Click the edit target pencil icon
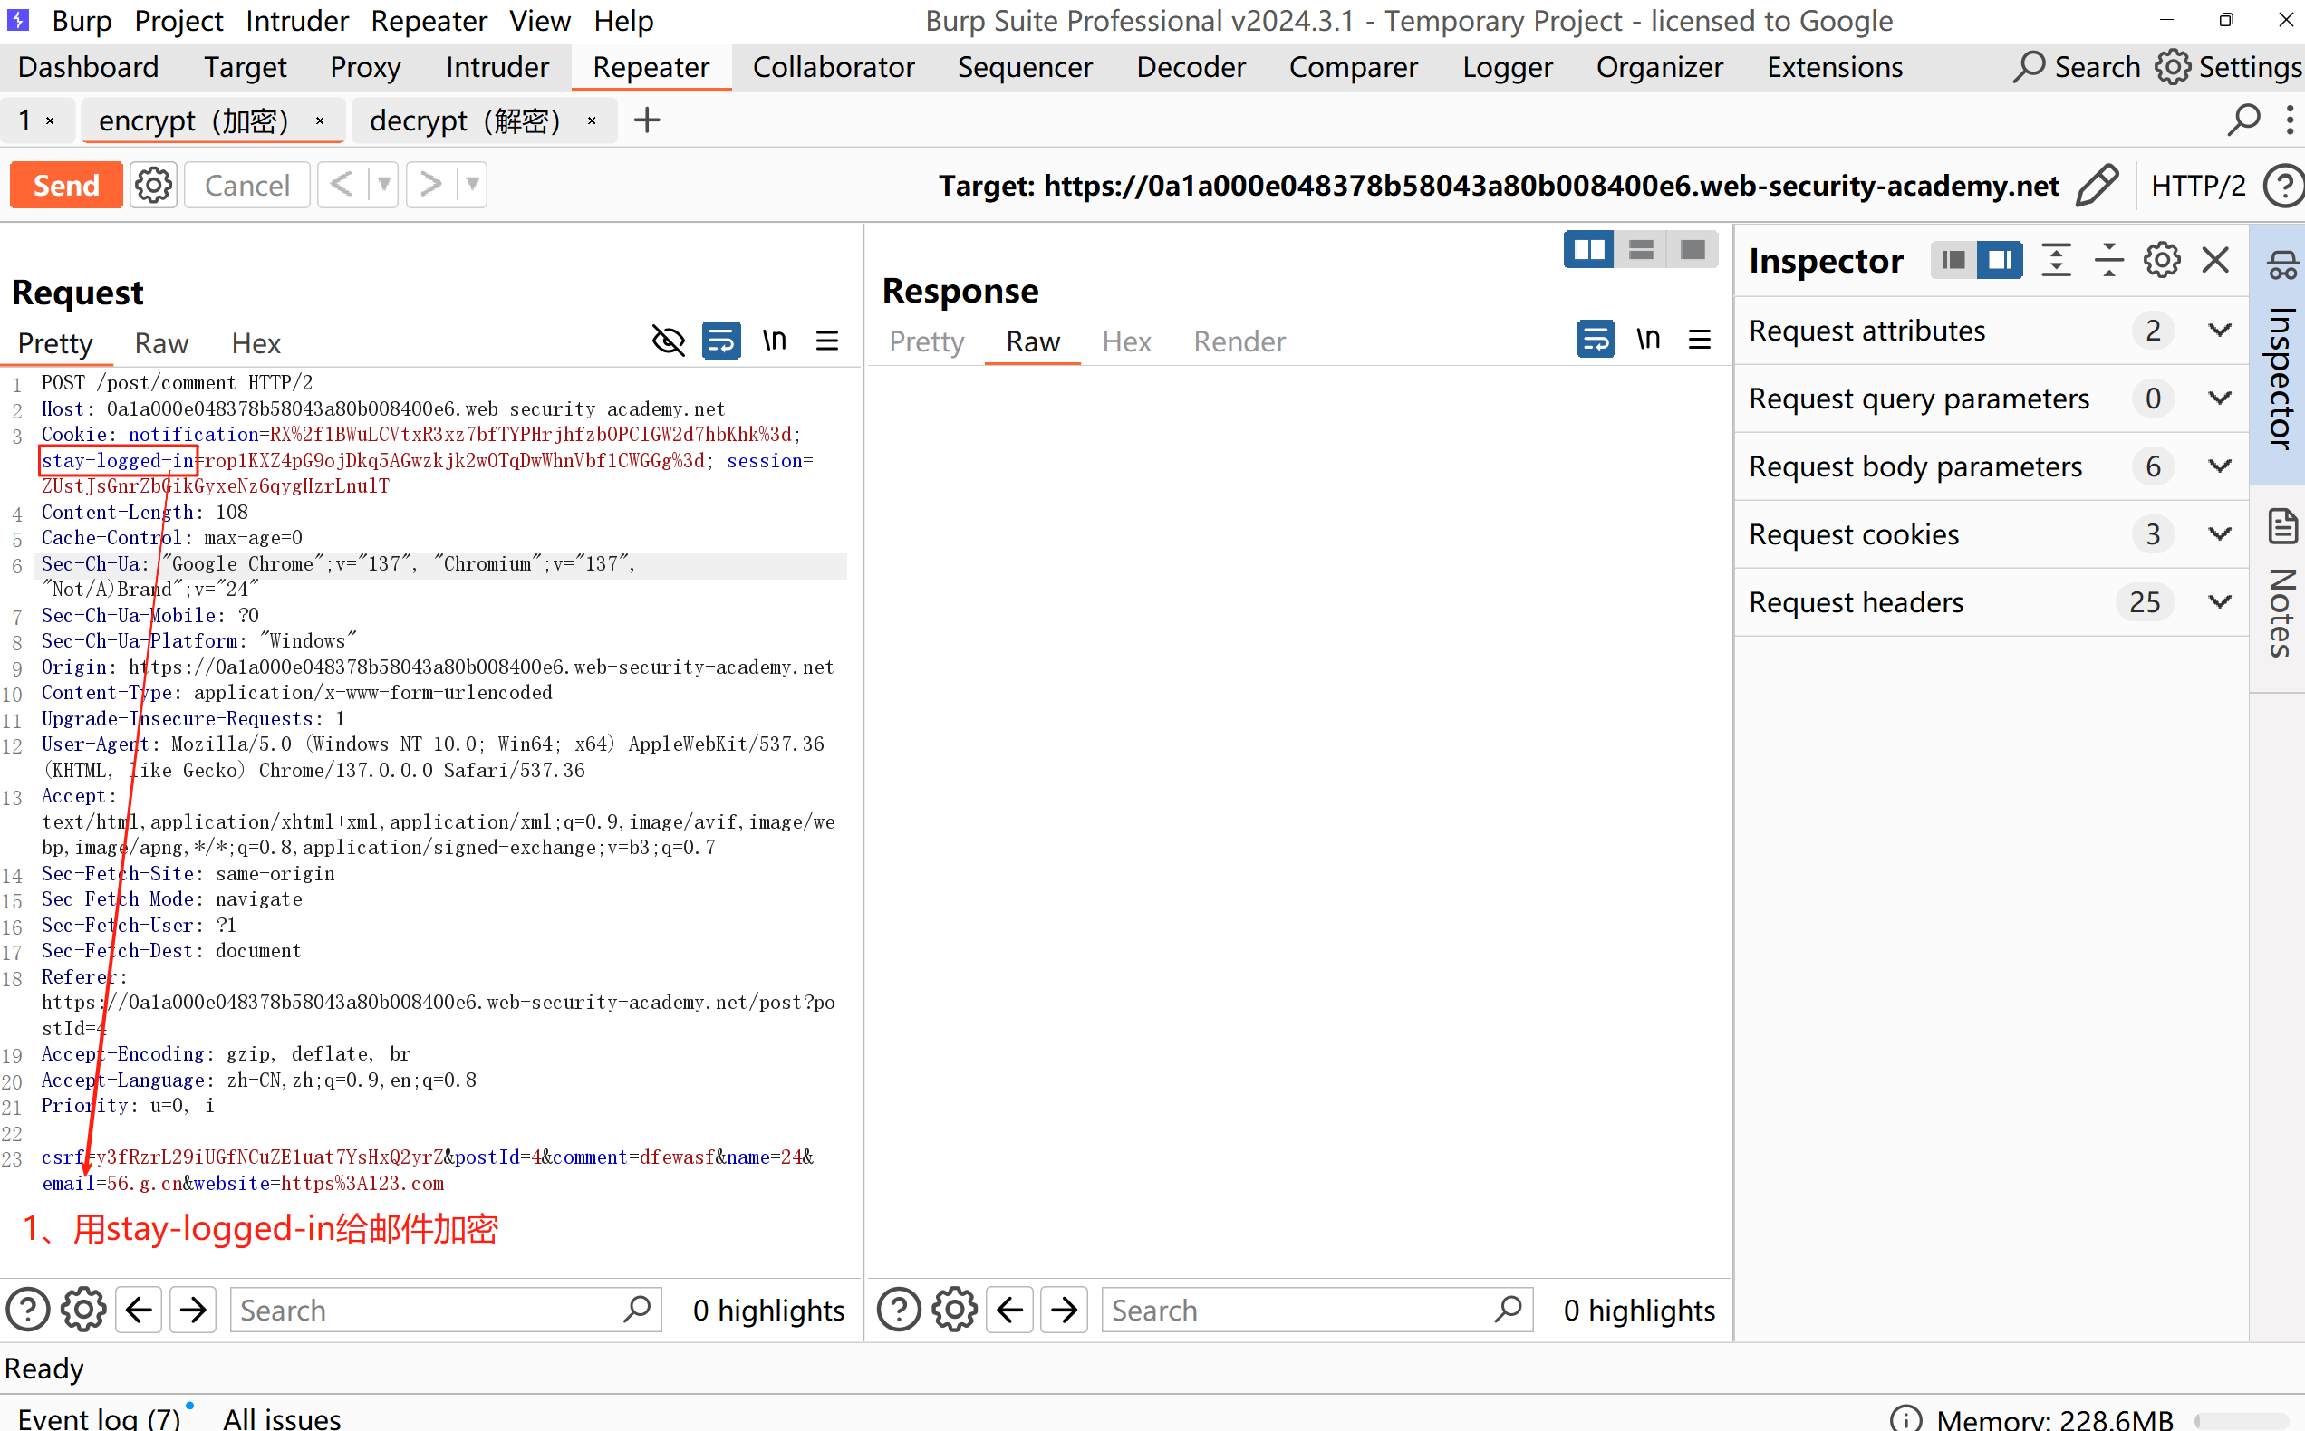 coord(2096,185)
